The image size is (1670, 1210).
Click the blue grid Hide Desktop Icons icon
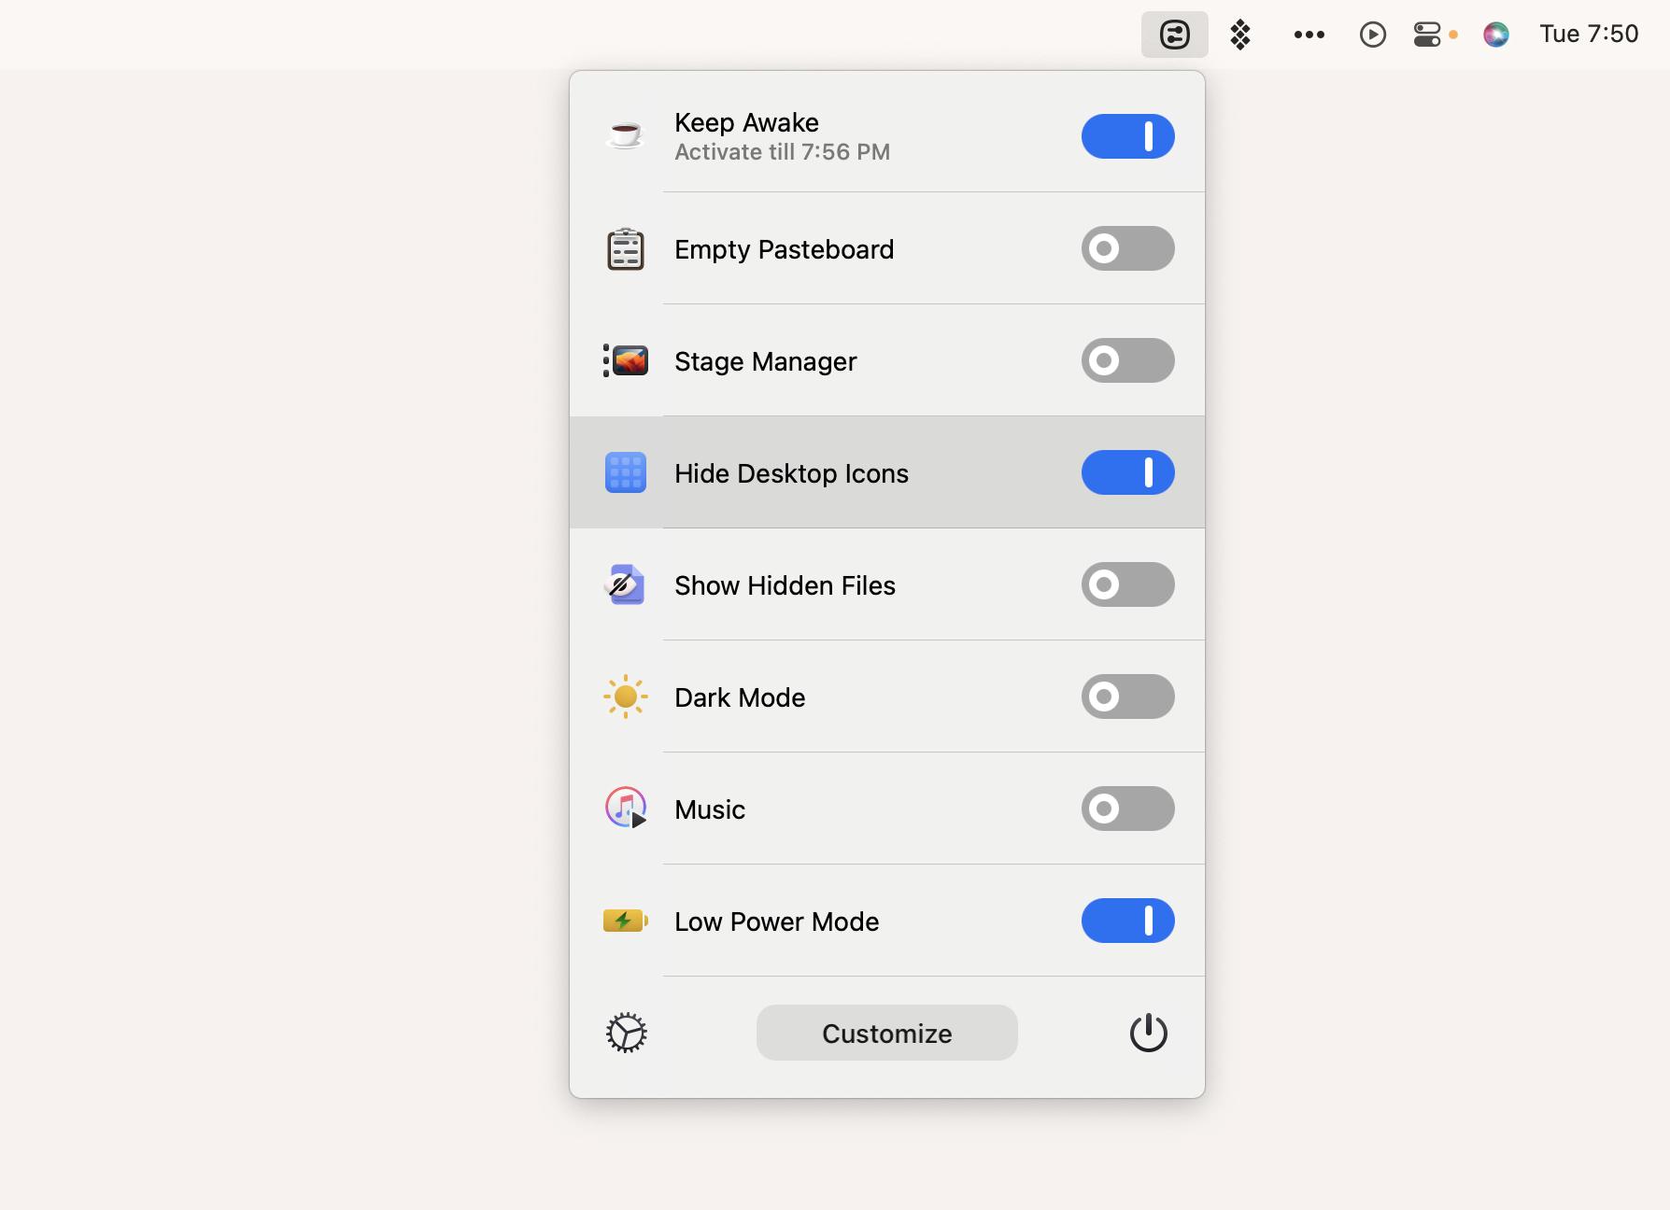(626, 472)
